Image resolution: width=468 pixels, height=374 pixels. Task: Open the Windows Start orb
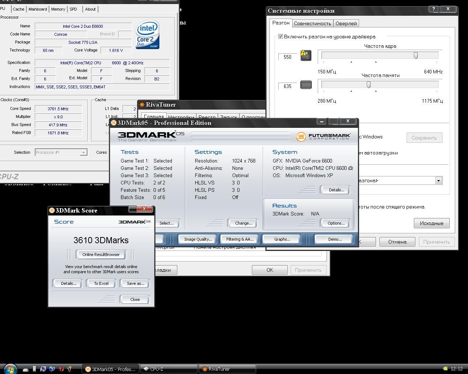[x=10, y=369]
